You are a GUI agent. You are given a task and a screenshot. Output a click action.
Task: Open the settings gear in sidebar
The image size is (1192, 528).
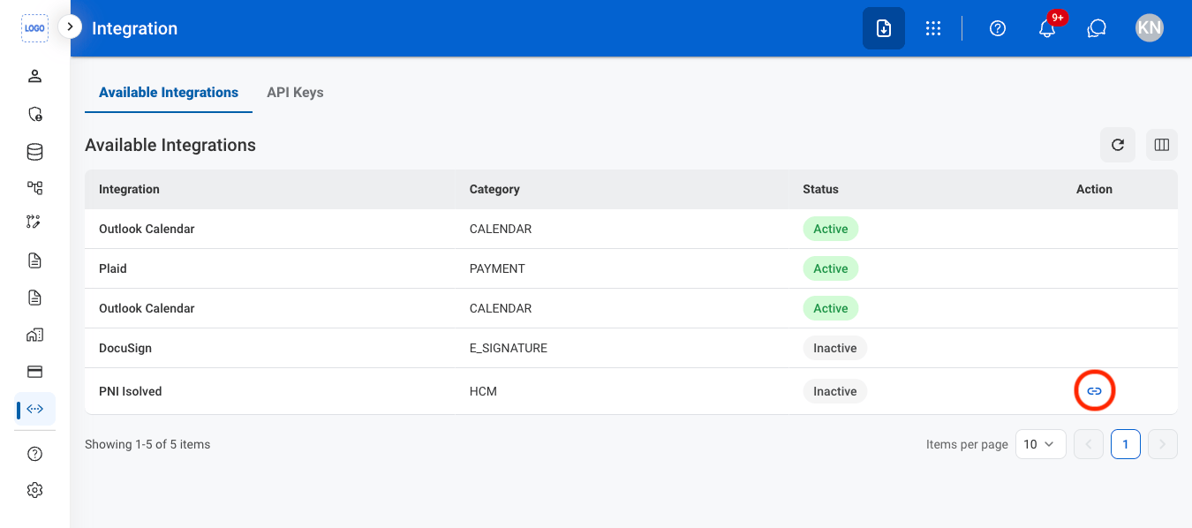tap(34, 490)
